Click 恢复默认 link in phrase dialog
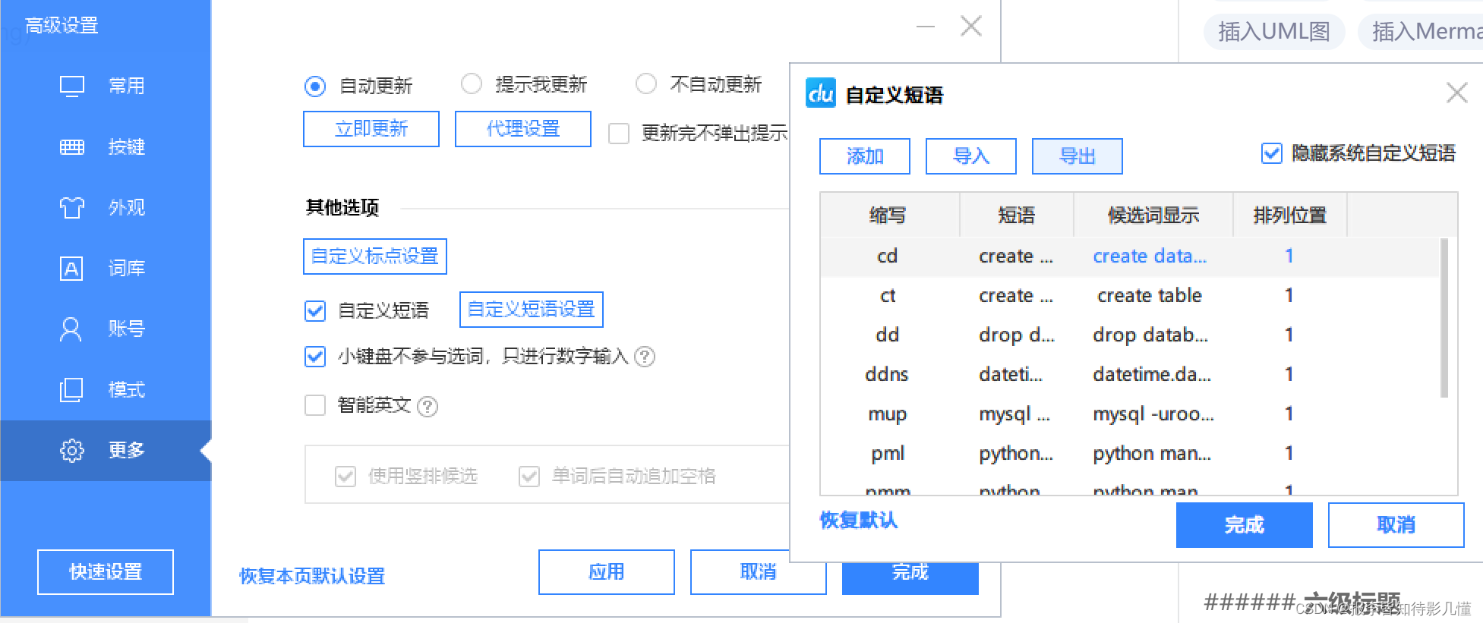The image size is (1483, 623). (x=859, y=521)
